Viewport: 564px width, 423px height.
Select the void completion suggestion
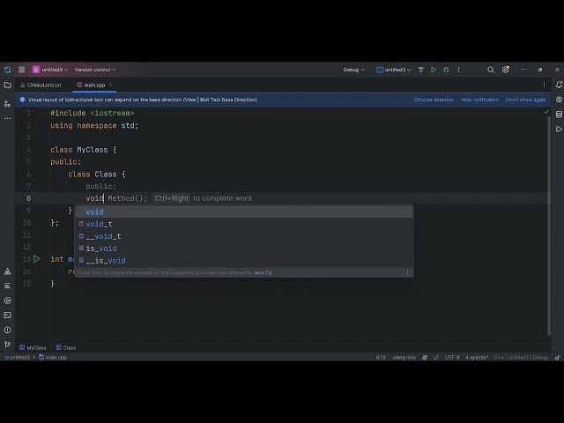(244, 211)
